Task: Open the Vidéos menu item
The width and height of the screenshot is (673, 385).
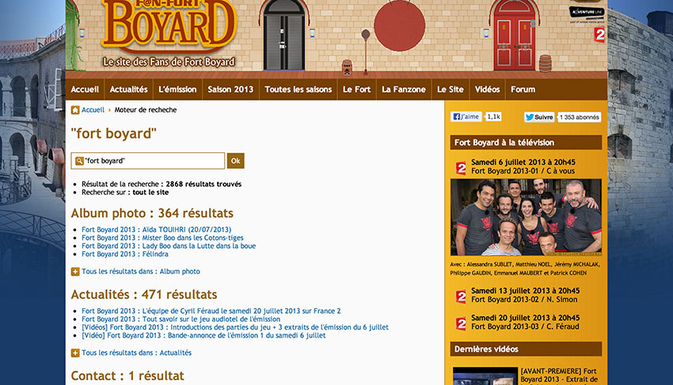Action: click(487, 90)
